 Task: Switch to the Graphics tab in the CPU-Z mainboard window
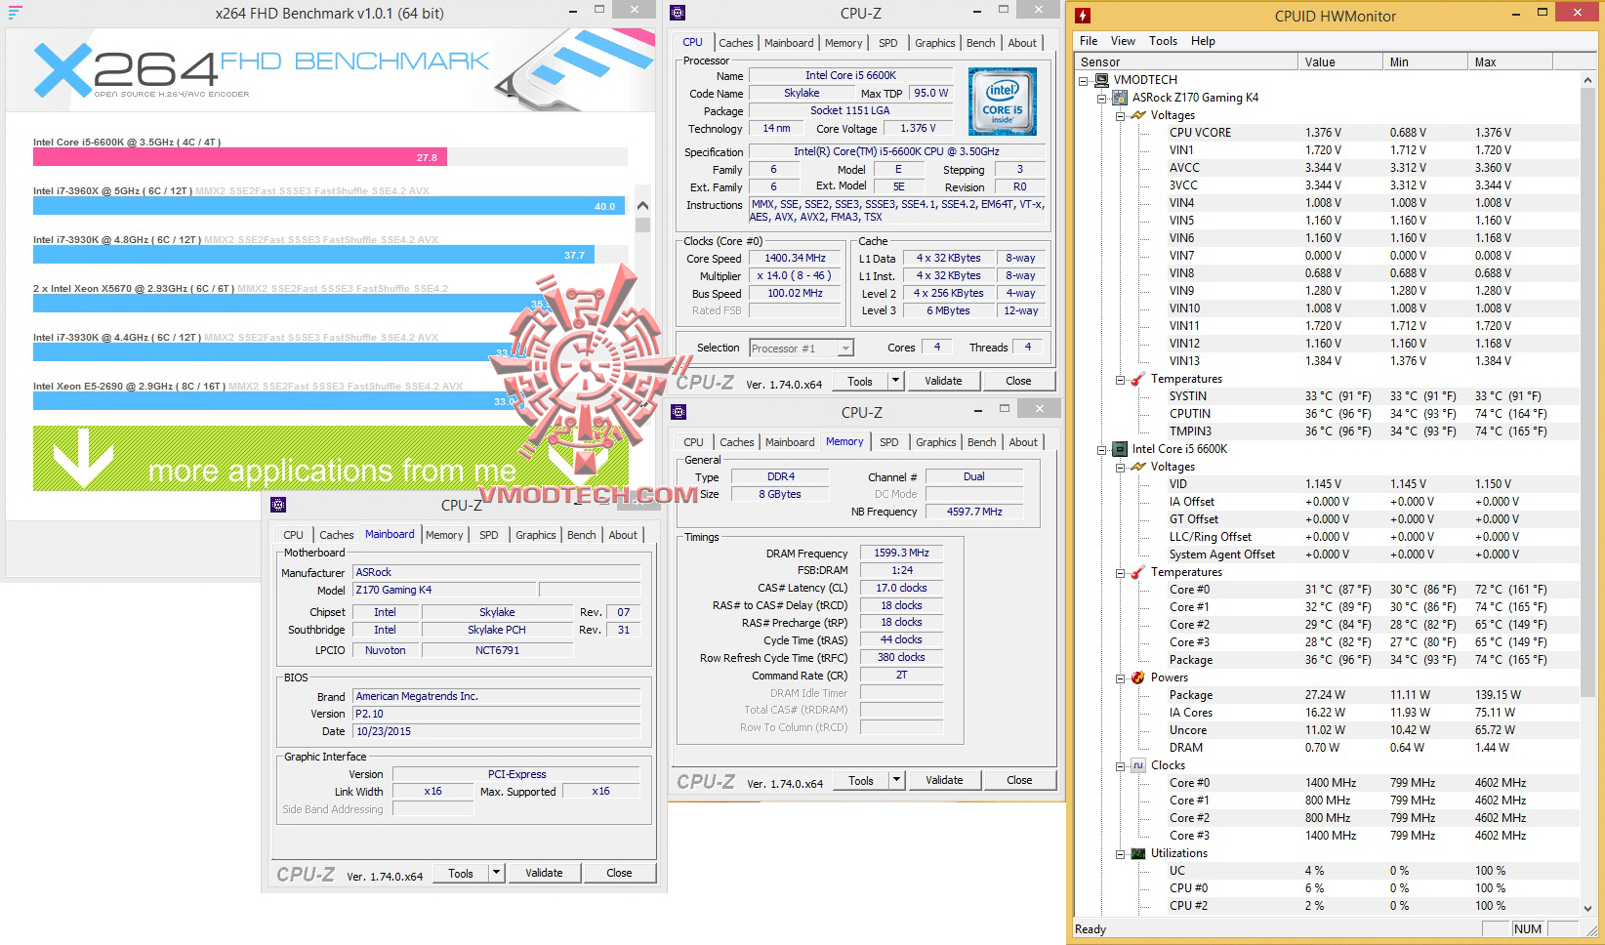coord(536,535)
